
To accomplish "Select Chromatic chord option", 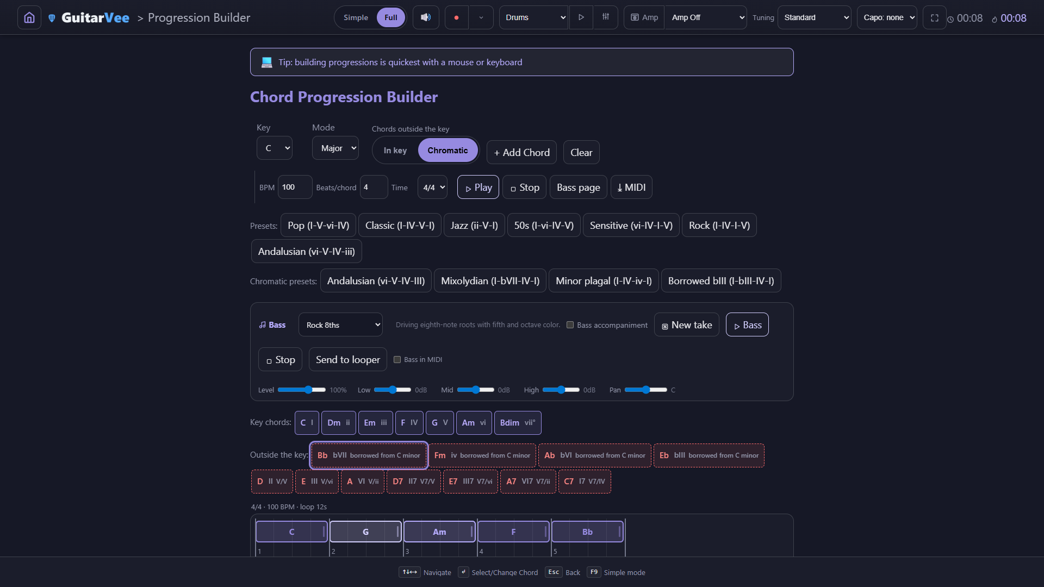I will [448, 151].
